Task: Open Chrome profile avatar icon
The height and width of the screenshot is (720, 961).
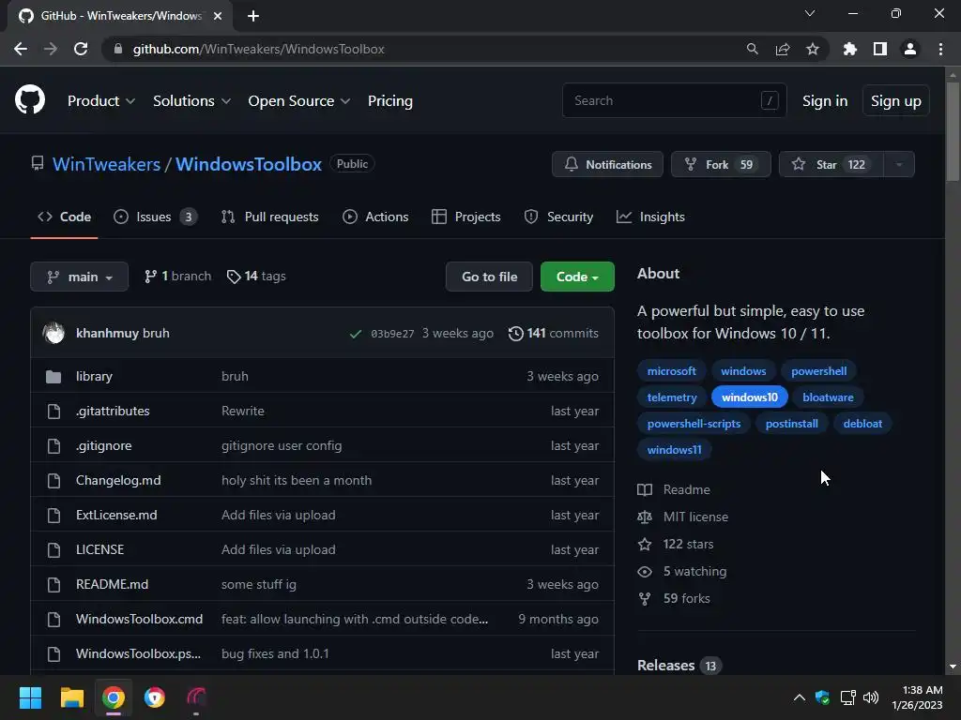Action: [x=910, y=49]
